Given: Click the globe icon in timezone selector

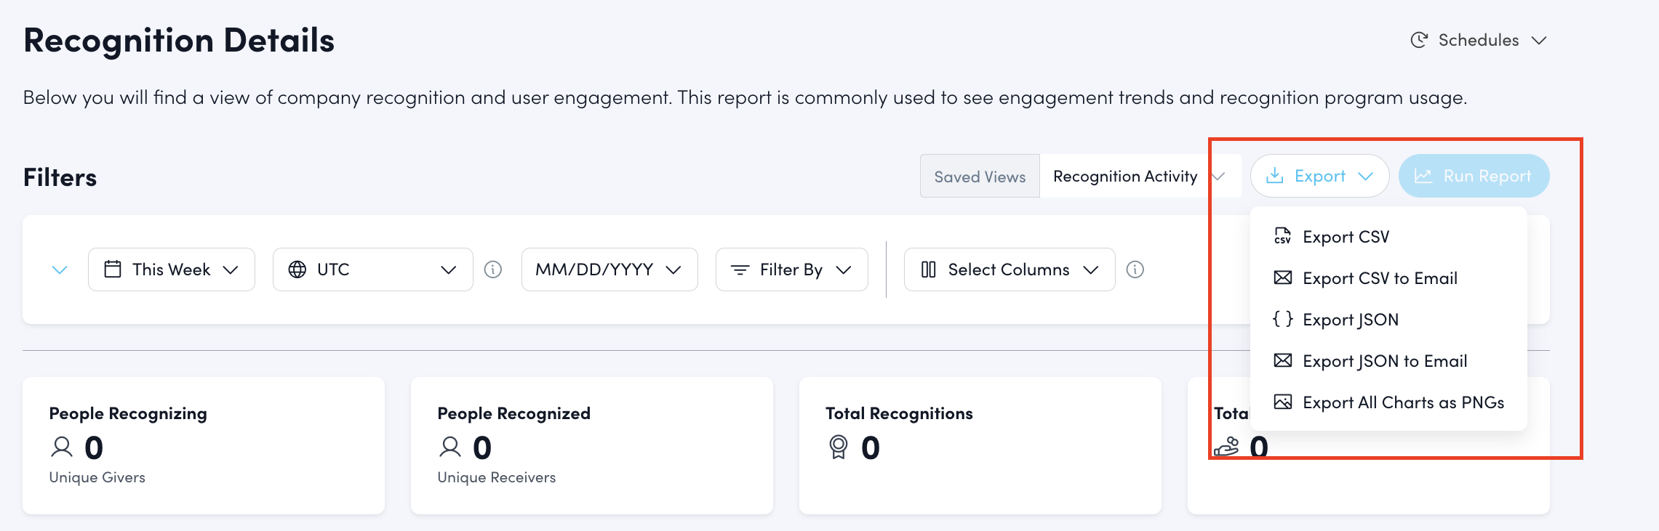Looking at the screenshot, I should point(297,269).
